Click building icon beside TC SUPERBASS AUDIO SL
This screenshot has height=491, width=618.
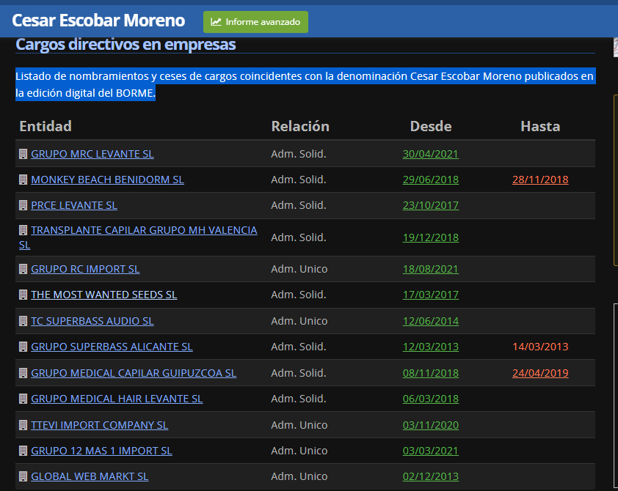23,321
